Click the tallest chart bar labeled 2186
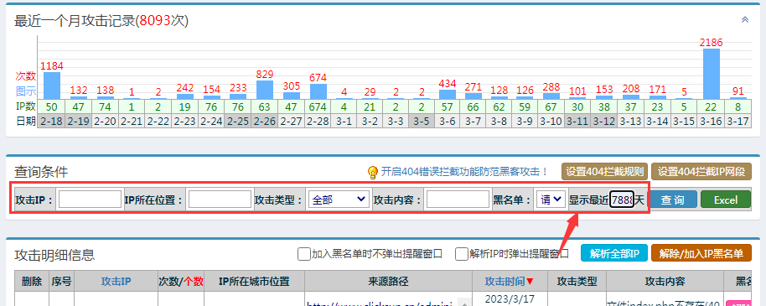 click(x=712, y=74)
